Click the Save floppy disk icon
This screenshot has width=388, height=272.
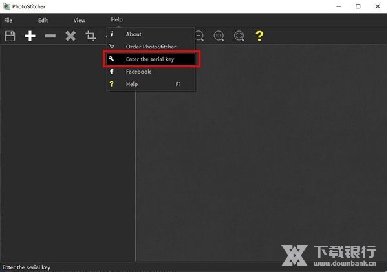point(10,36)
